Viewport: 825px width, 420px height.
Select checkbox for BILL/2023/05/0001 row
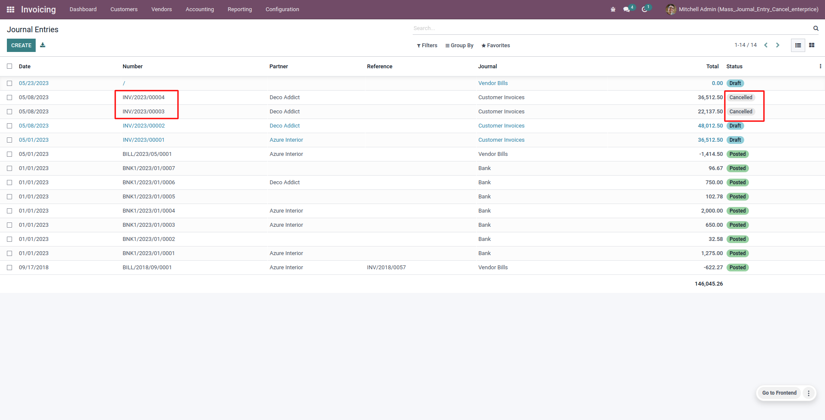pyautogui.click(x=9, y=154)
